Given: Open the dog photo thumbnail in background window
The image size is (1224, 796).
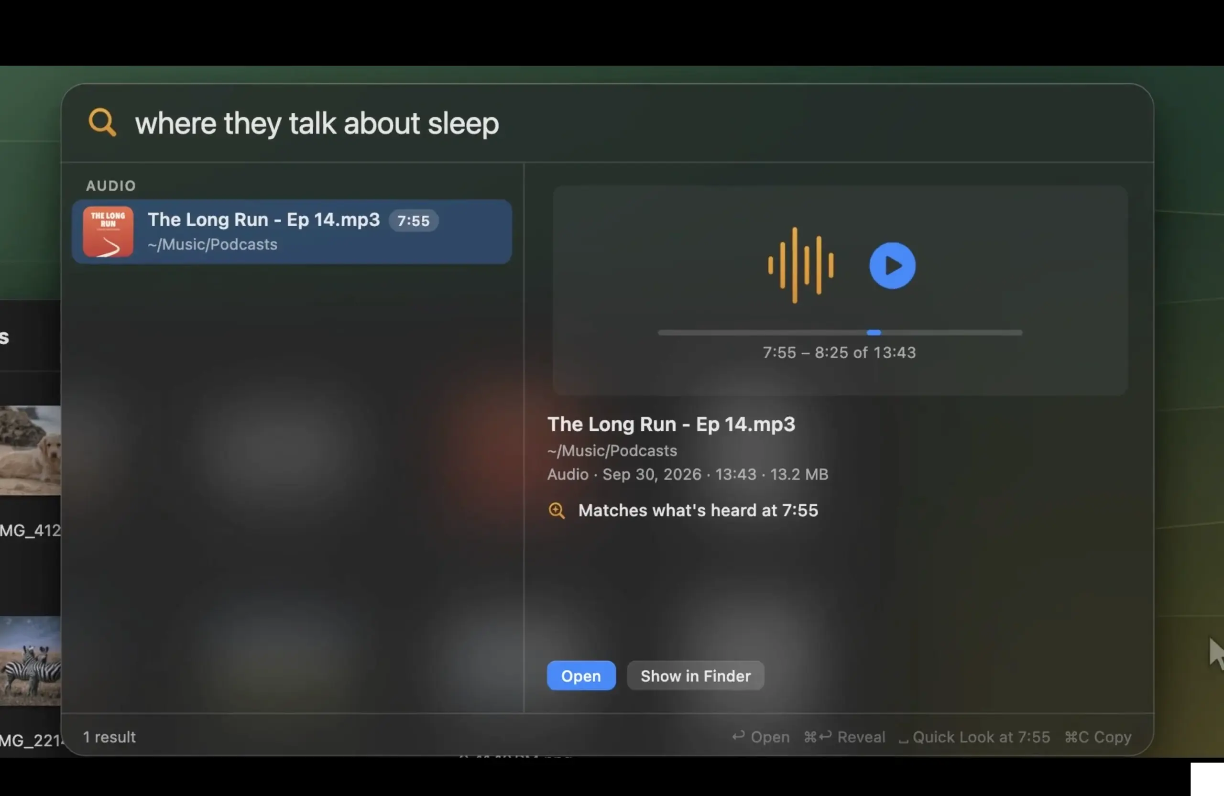Looking at the screenshot, I should tap(30, 451).
